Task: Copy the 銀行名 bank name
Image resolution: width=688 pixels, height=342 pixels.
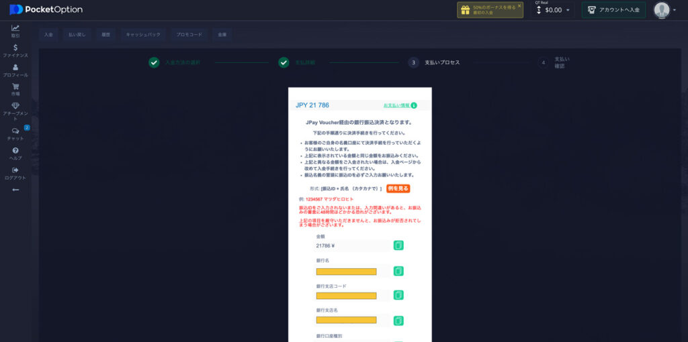Action: (x=398, y=271)
